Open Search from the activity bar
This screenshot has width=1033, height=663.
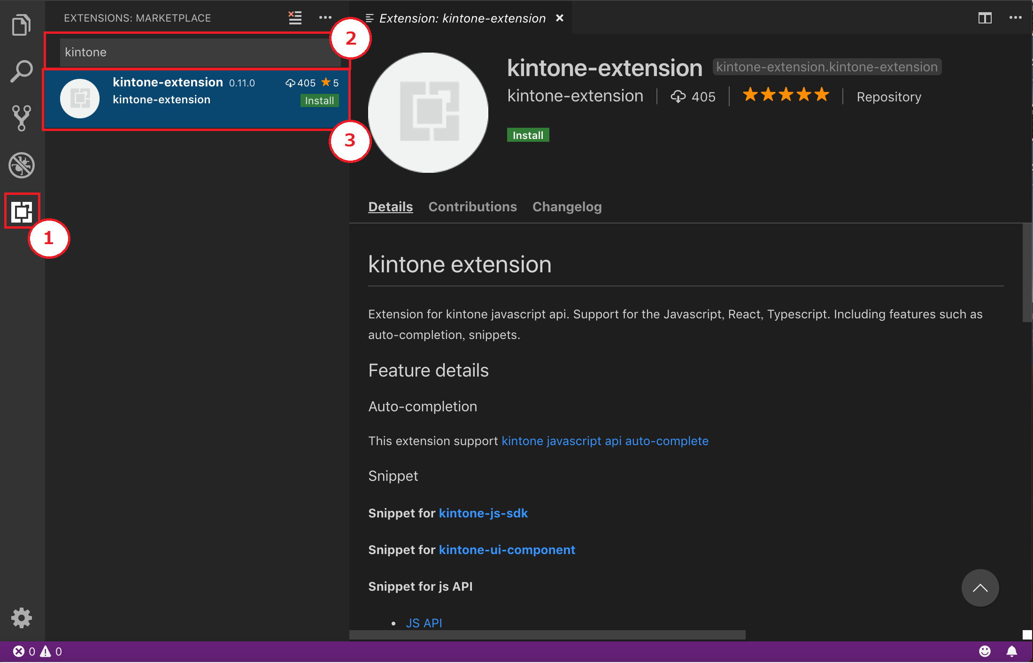pos(22,70)
